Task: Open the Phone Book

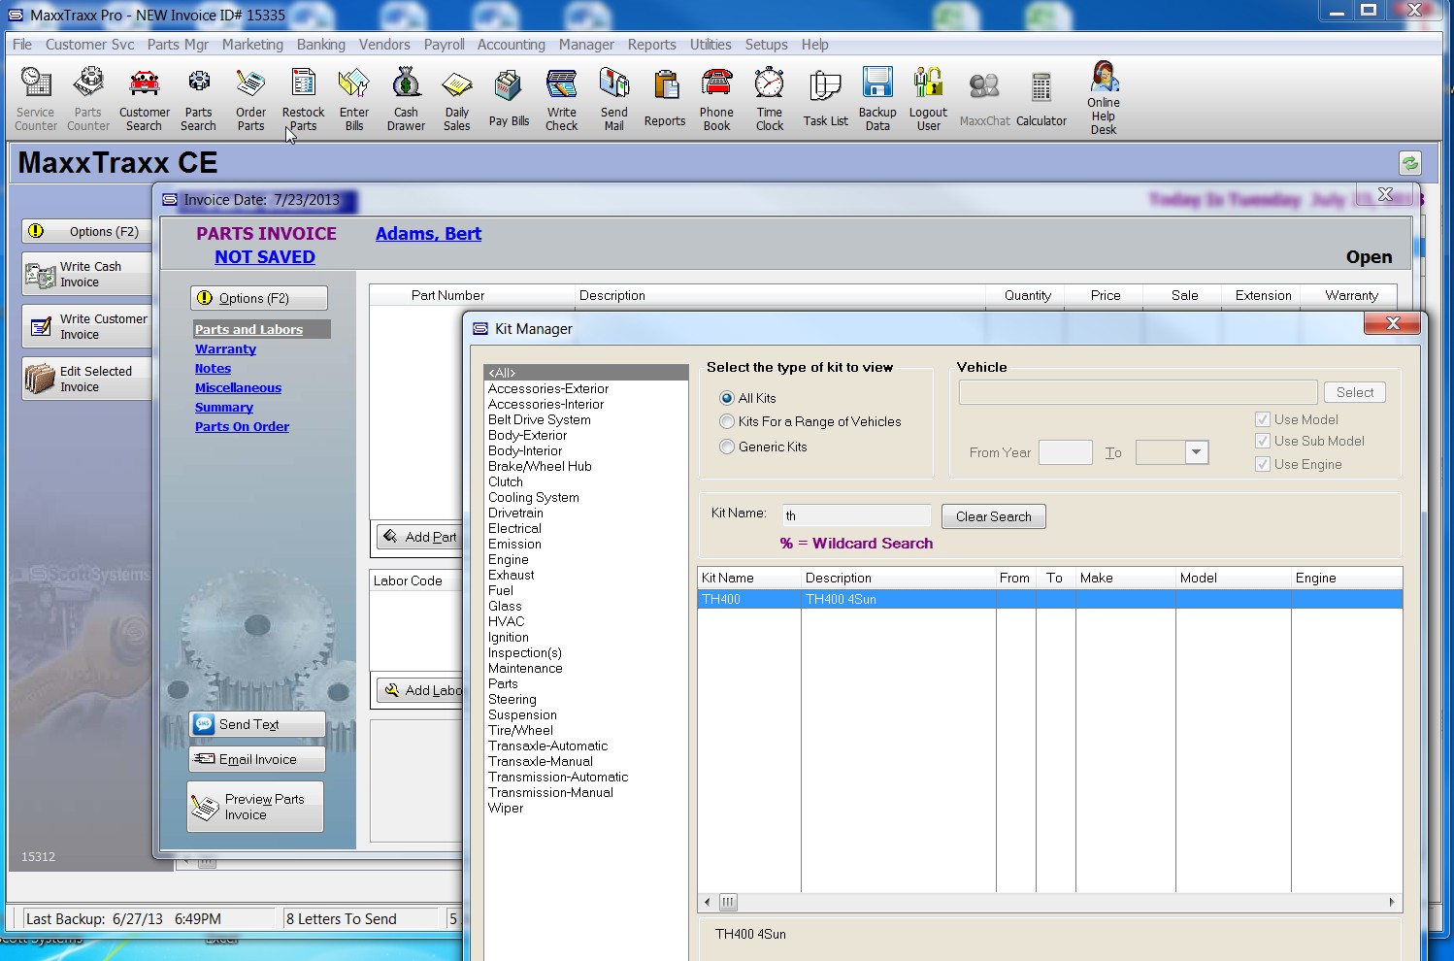Action: pos(716,99)
